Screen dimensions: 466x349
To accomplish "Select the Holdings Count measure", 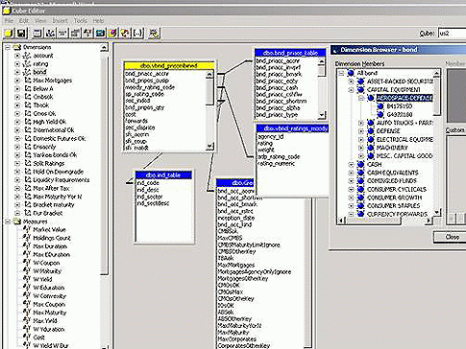I will click(x=52, y=238).
